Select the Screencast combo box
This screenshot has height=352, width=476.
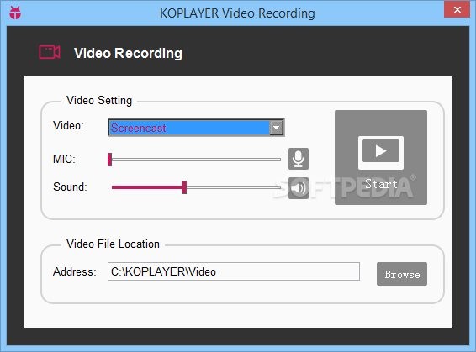click(x=196, y=128)
